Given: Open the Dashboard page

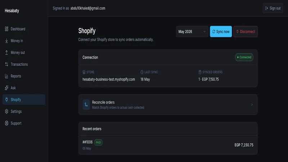Looking at the screenshot, I should click(24, 29).
